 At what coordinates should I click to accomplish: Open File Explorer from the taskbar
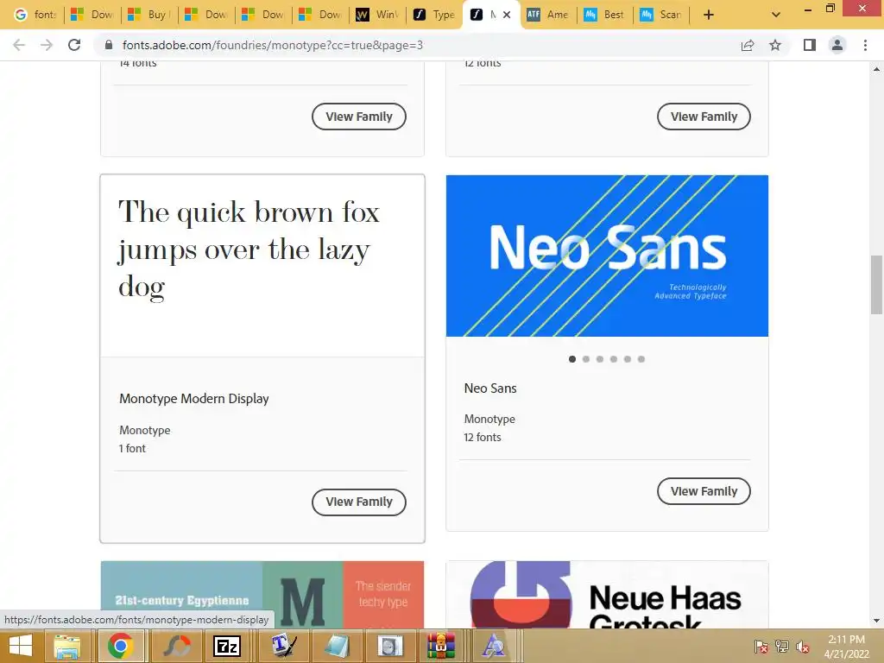67,646
